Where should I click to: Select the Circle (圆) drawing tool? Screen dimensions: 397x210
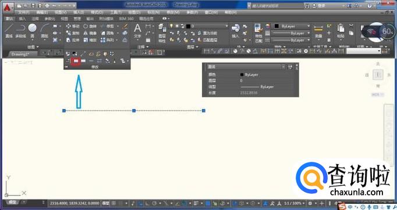(32, 31)
